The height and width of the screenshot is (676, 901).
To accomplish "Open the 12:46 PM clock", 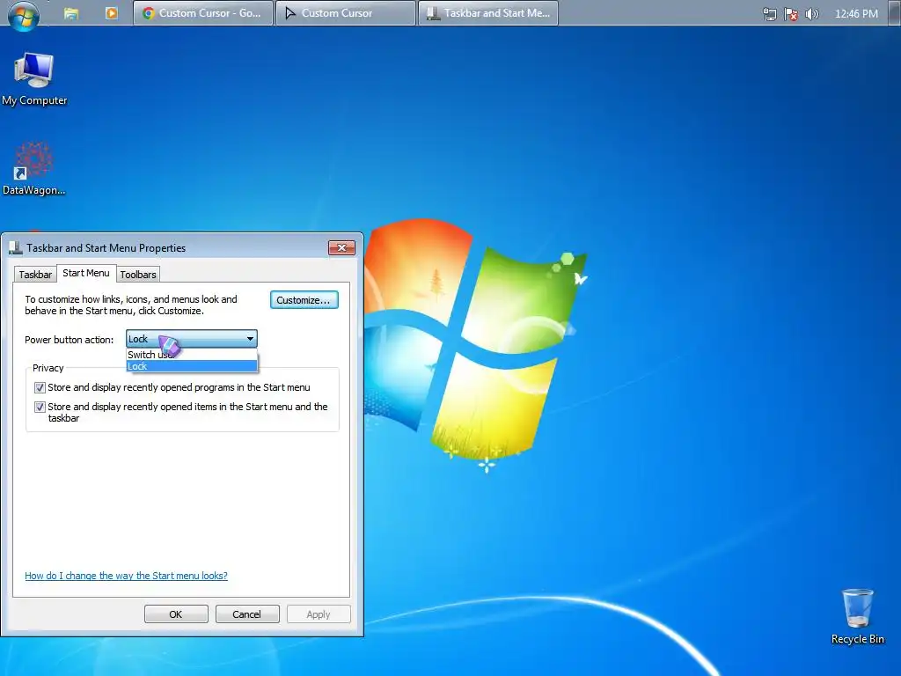I will coord(856,14).
